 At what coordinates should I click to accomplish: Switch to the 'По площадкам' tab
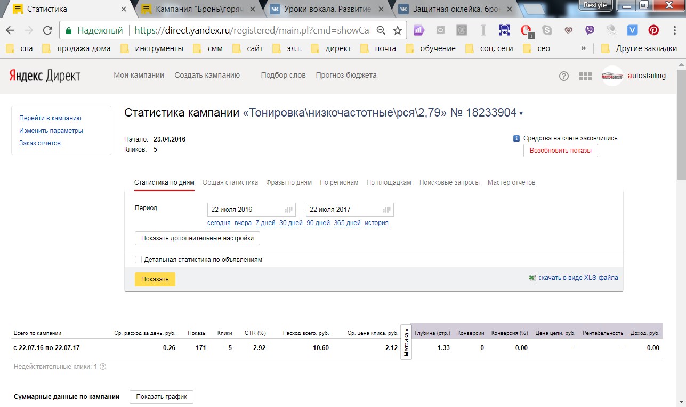(x=389, y=182)
